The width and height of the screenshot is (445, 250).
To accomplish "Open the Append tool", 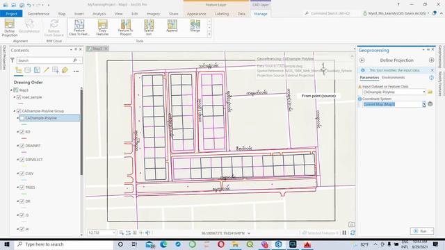I will [172, 26].
